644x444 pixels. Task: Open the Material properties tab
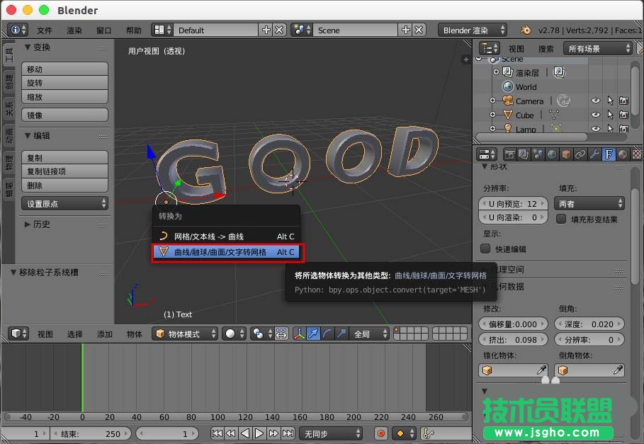(x=621, y=154)
